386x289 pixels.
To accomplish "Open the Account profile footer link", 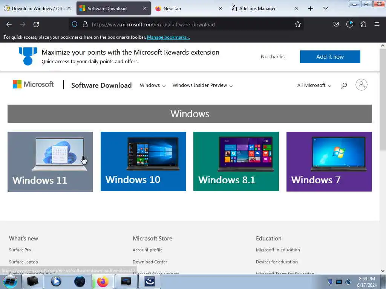I will [x=147, y=250].
